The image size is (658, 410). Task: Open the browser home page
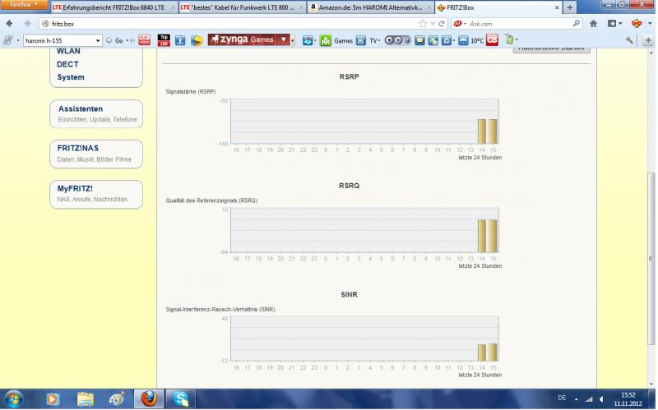click(593, 24)
